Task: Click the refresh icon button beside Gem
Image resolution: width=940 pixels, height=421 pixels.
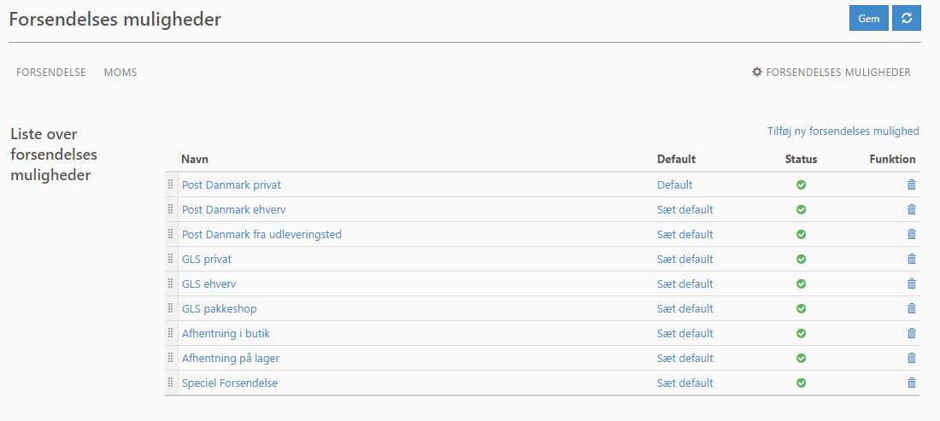Action: tap(907, 19)
